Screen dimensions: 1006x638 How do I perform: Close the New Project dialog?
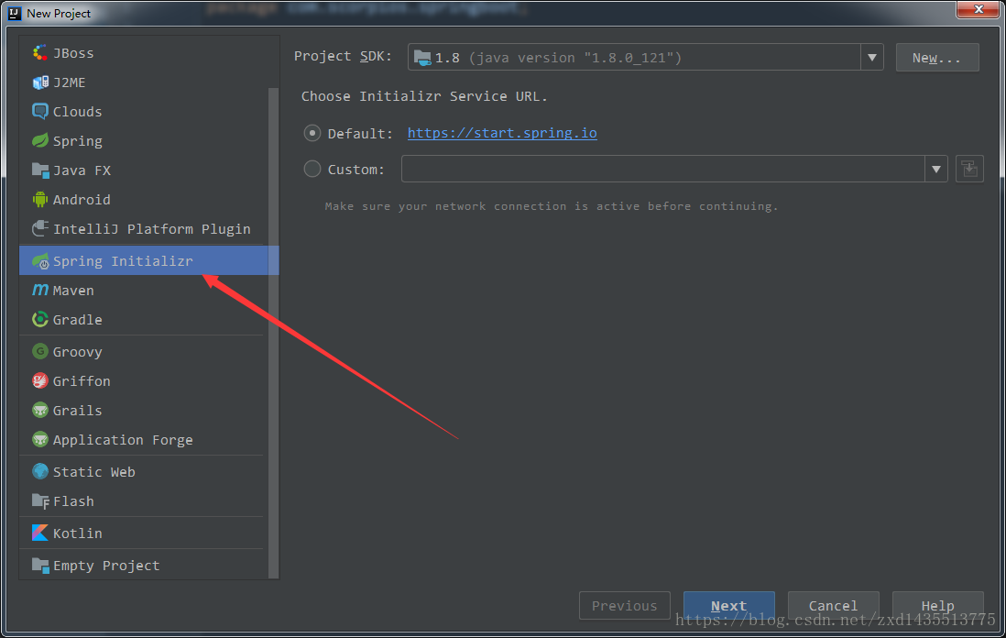click(978, 9)
